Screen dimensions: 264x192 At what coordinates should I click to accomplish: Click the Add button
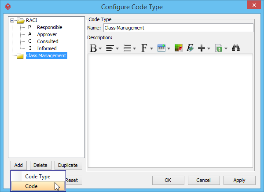point(18,165)
